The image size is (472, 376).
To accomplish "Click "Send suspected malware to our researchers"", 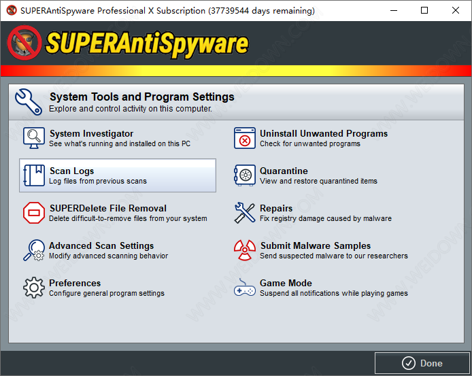I will 334,256.
